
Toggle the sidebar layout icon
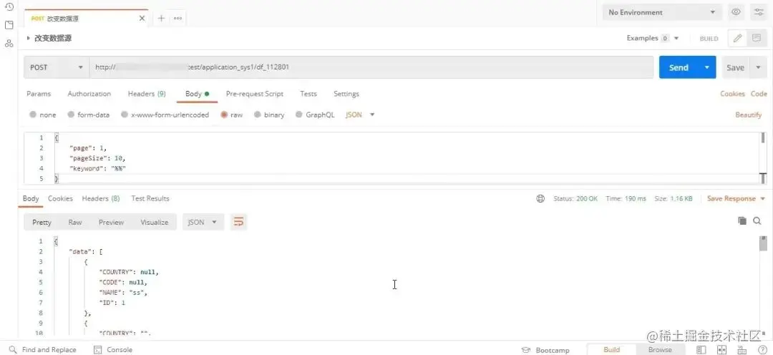click(701, 349)
